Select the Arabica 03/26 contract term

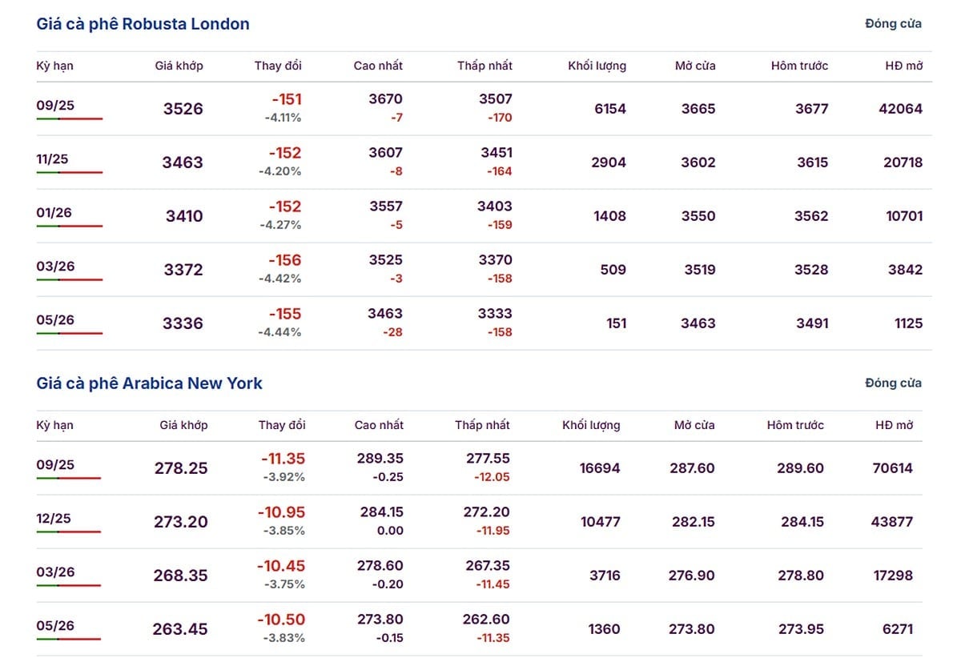[55, 572]
